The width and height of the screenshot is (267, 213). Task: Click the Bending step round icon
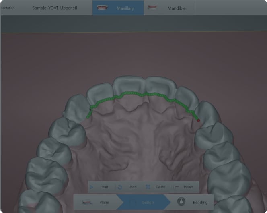tap(181, 202)
